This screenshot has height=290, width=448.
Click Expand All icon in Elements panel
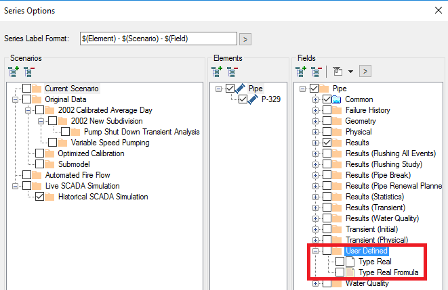pos(217,72)
